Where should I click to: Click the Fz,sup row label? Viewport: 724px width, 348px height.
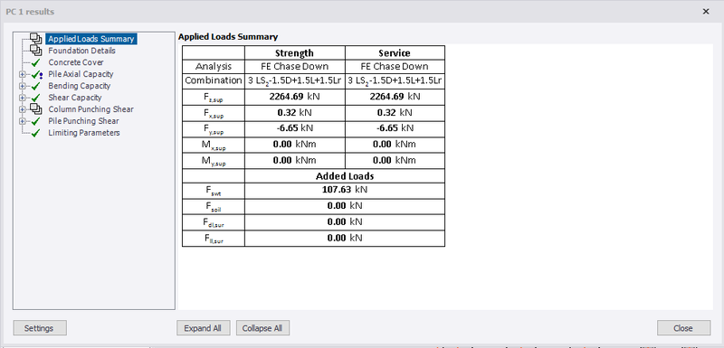pos(214,98)
